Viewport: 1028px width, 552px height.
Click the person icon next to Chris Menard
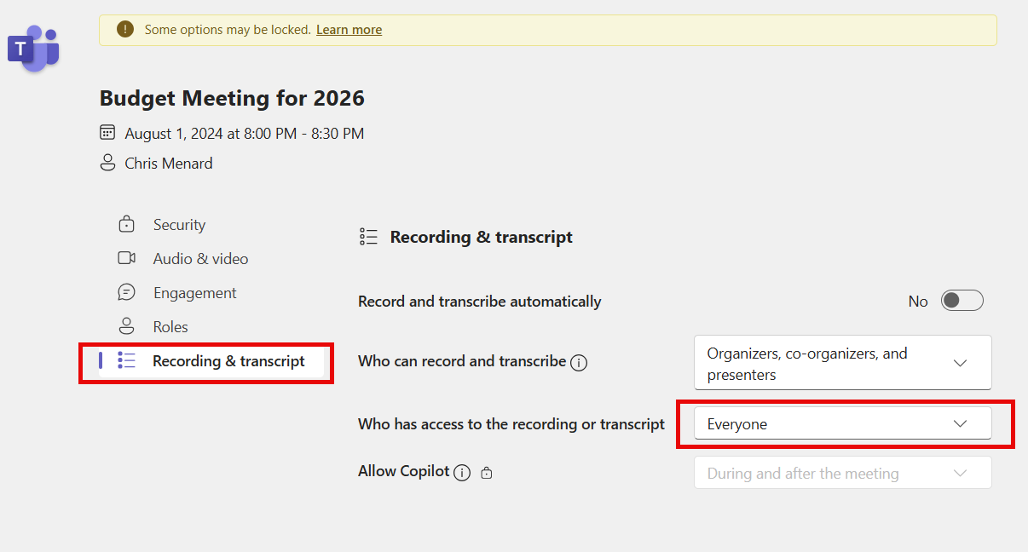point(107,162)
